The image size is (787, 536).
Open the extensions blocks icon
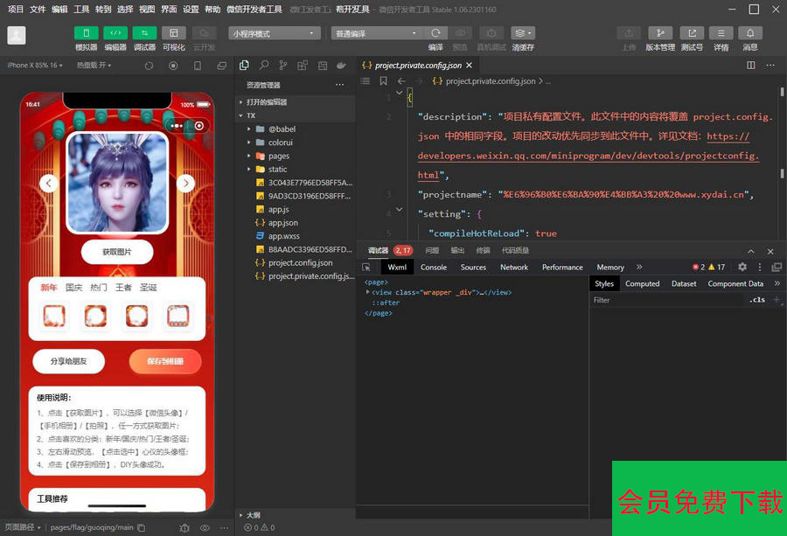click(x=303, y=66)
